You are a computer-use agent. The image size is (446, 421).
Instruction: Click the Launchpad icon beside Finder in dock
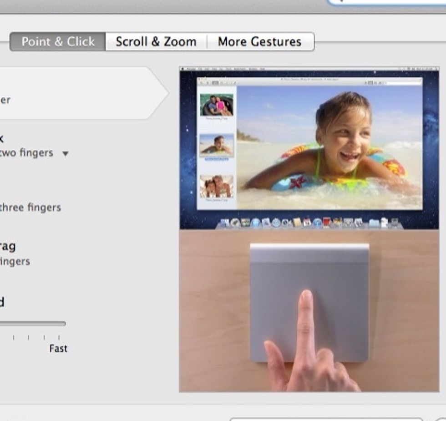[x=235, y=223]
